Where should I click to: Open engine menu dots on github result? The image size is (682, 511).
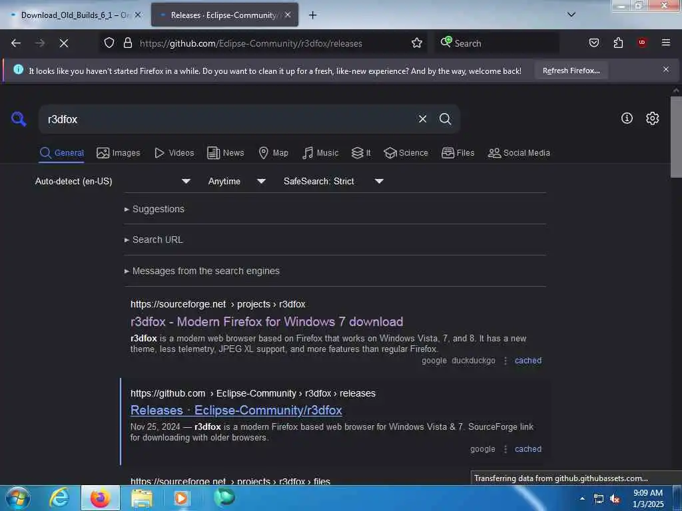click(506, 449)
